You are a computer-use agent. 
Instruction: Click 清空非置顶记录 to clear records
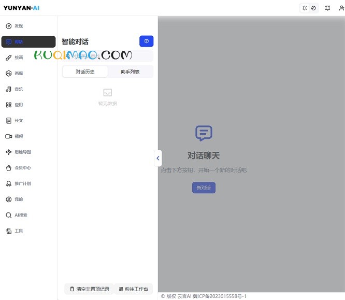89,289
